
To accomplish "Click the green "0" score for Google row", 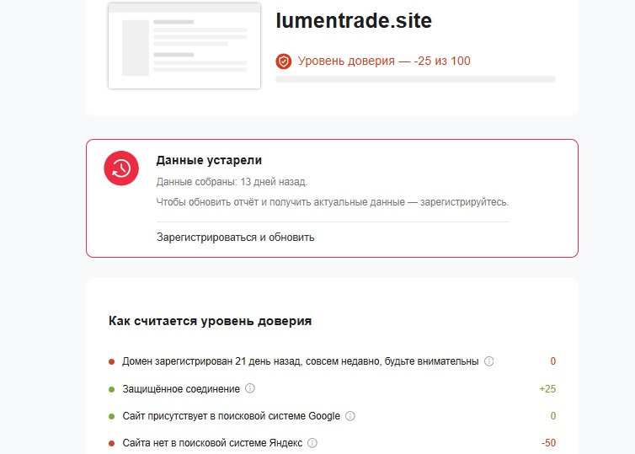I will [x=552, y=416].
